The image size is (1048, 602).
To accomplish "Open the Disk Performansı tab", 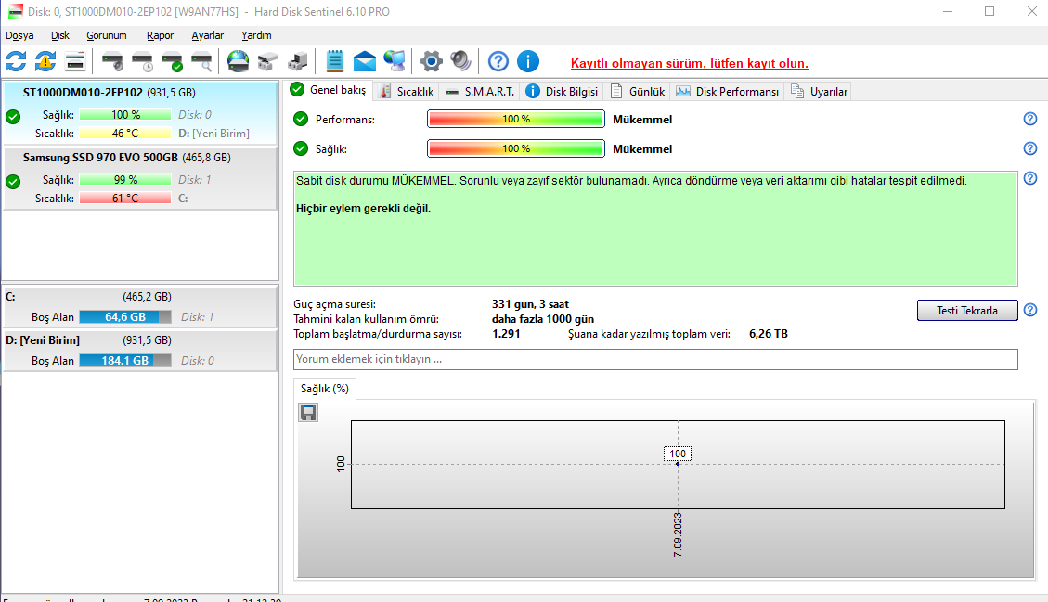I will click(727, 92).
